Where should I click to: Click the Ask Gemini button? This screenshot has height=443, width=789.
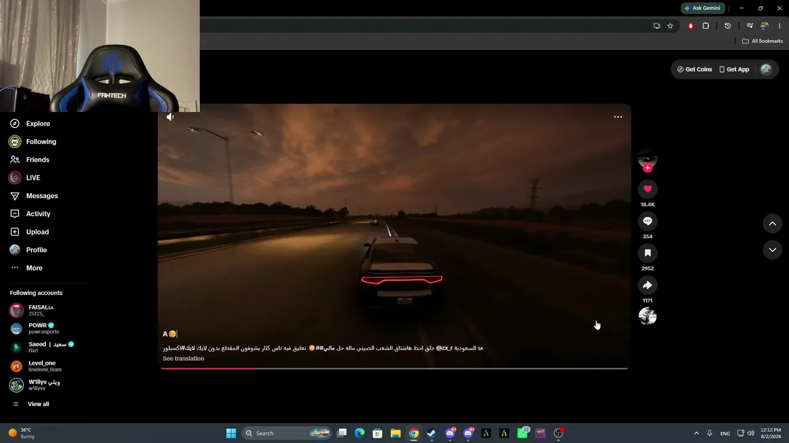tap(701, 8)
